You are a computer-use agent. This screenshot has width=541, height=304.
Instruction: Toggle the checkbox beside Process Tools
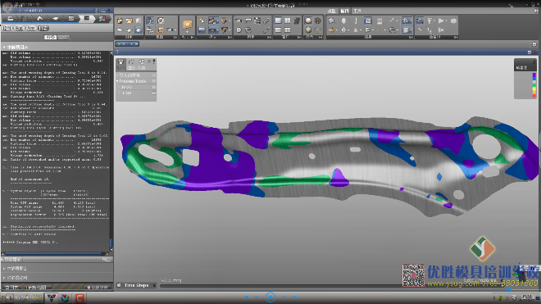[x=154, y=81]
